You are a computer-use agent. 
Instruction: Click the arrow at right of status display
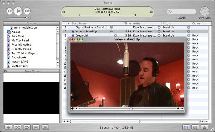[151, 12]
